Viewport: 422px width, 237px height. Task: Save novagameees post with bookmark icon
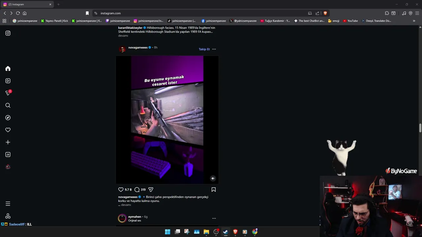[x=214, y=190]
